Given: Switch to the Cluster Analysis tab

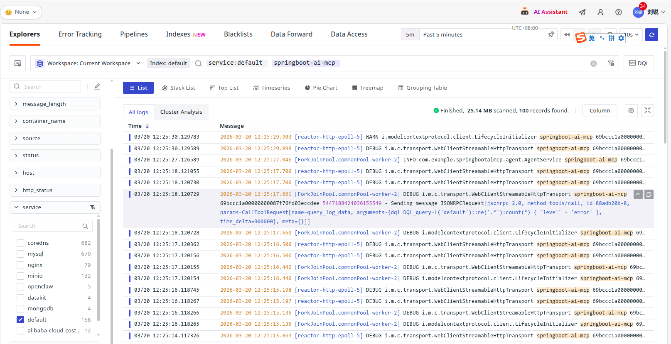Looking at the screenshot, I should coord(181,112).
